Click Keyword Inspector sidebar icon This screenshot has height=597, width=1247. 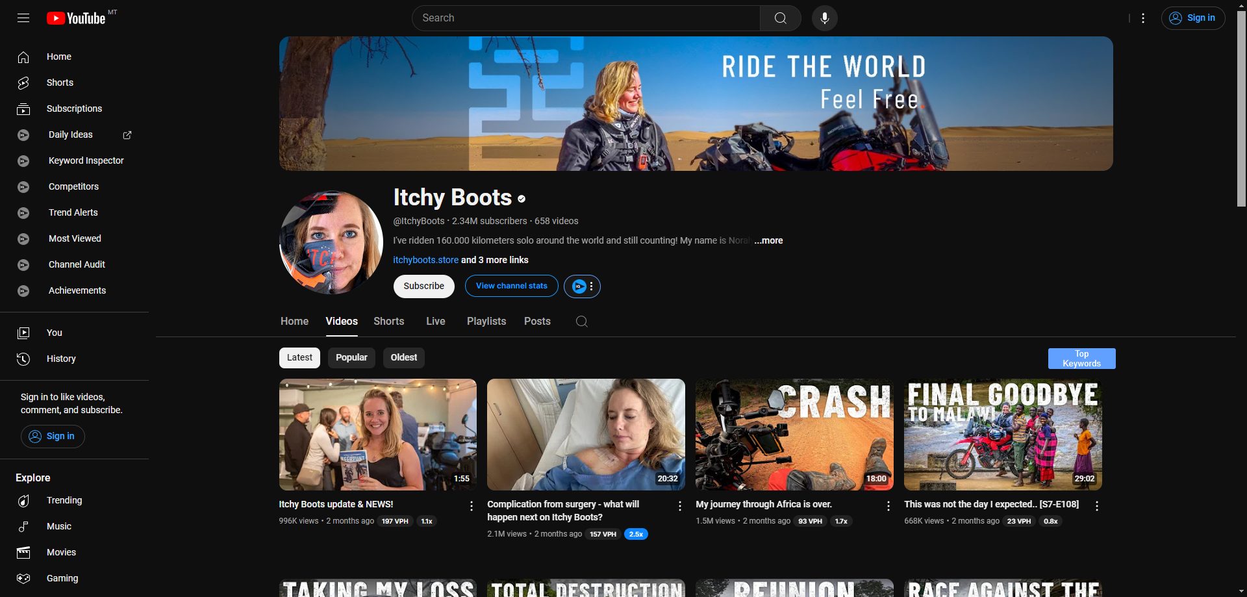point(23,161)
